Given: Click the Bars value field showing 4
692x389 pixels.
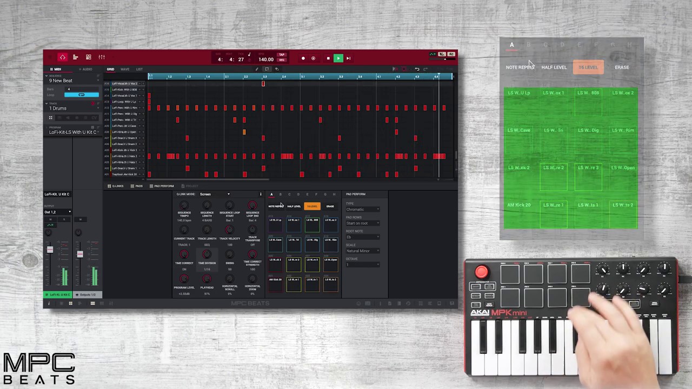Looking at the screenshot, I should (81, 89).
